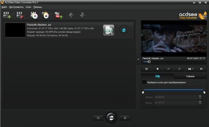
Task: Click the preview timecode 00:07:24/01:37:17
Action: coord(196,59)
